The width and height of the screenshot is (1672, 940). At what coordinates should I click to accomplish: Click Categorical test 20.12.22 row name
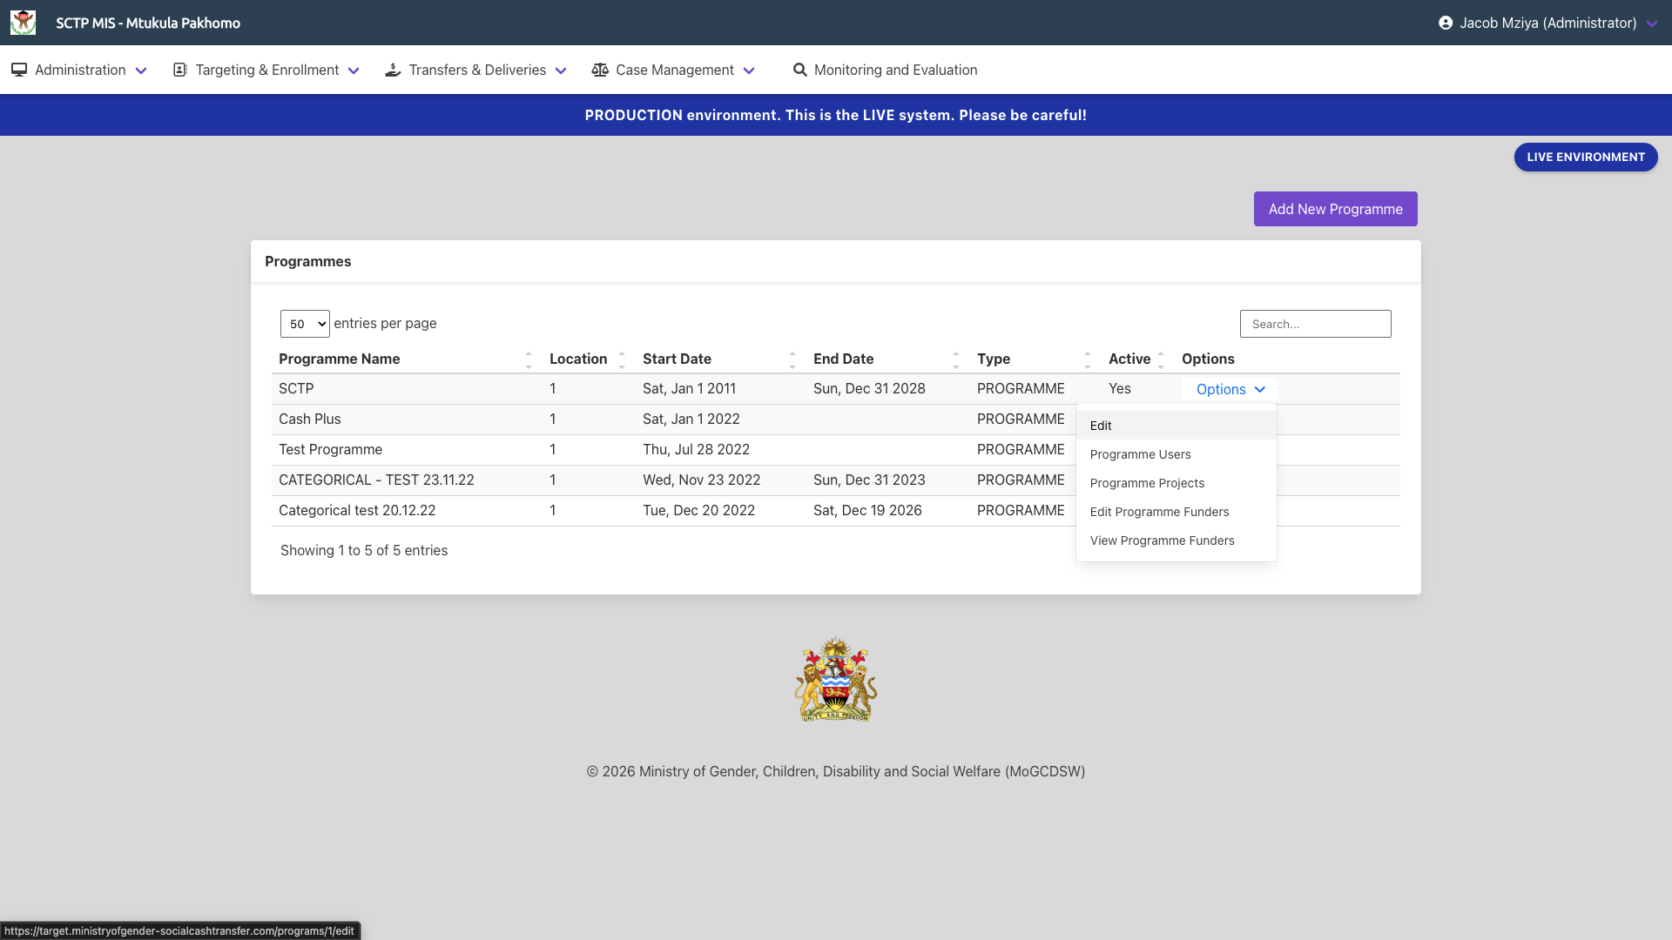[x=357, y=511]
